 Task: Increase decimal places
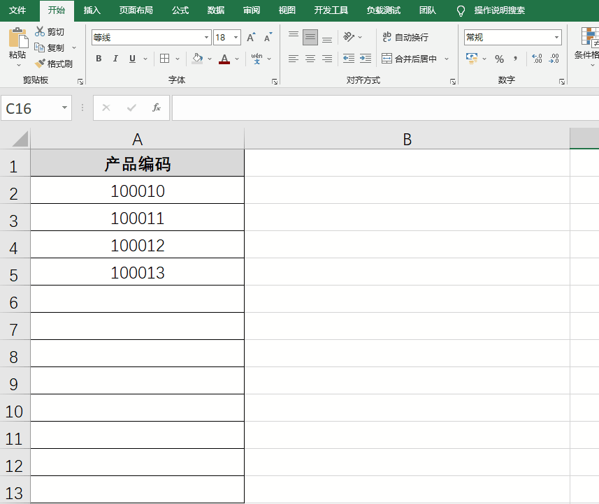(537, 59)
